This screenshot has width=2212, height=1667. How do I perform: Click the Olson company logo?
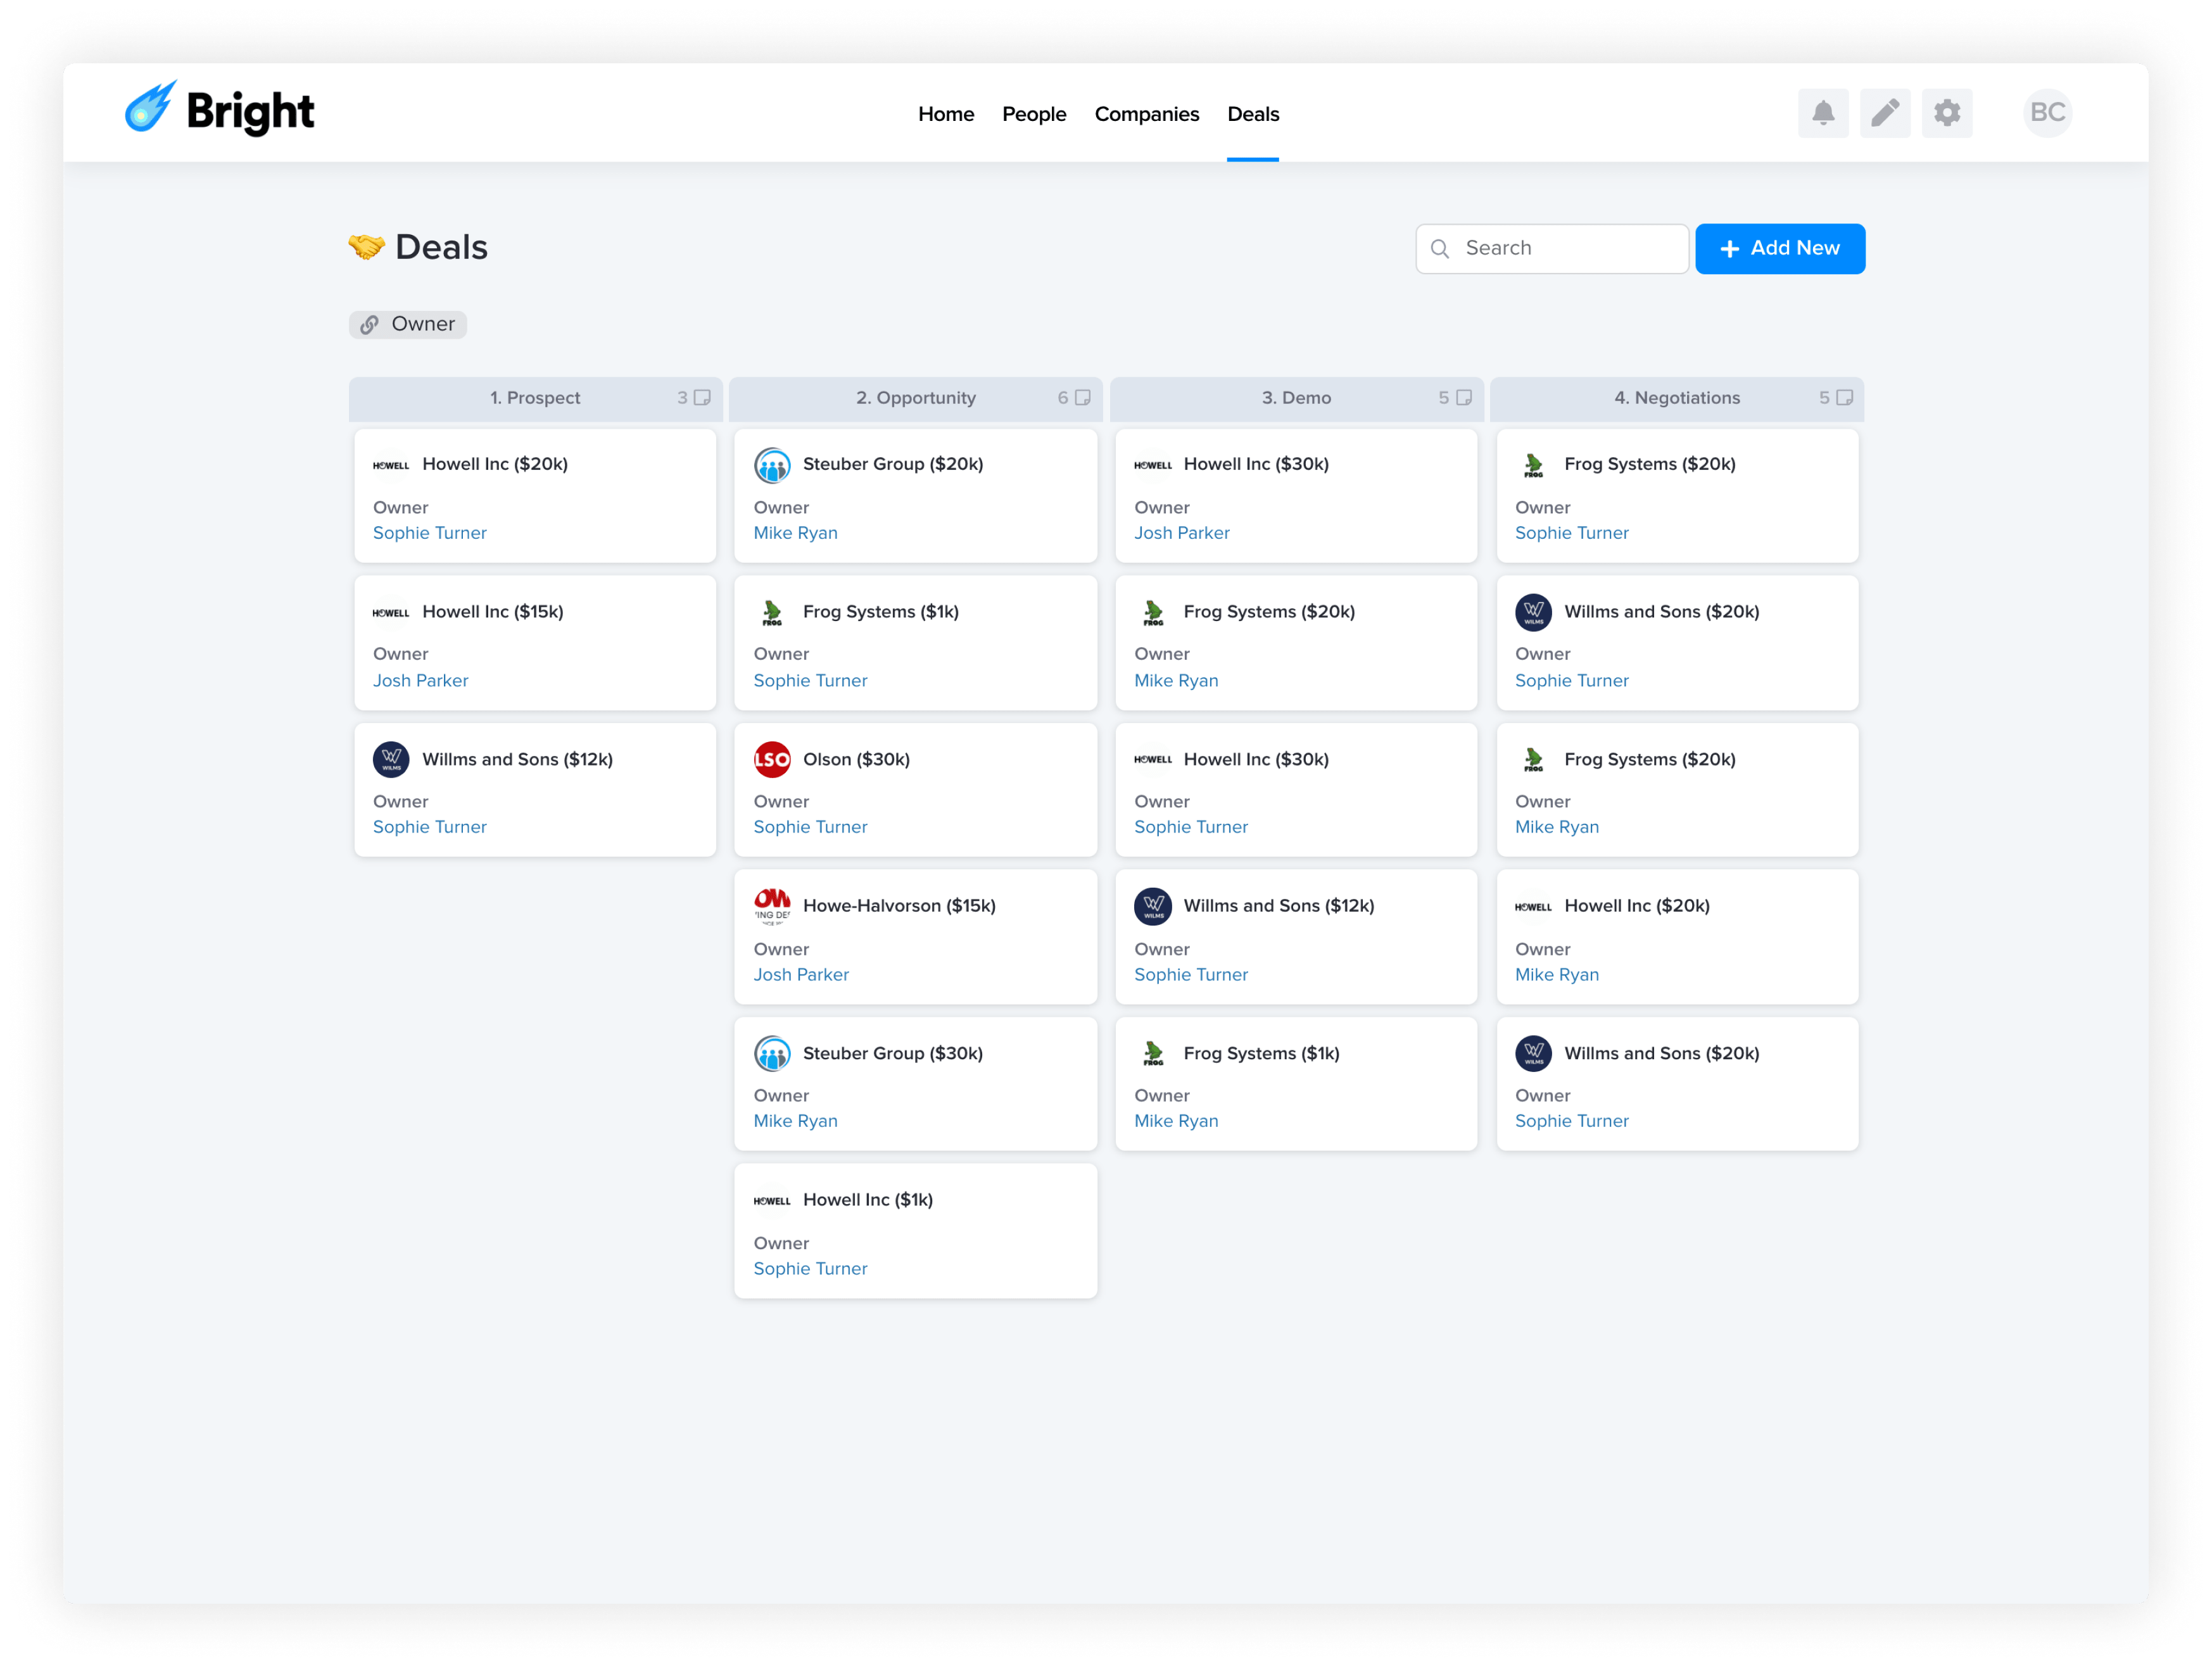coord(772,760)
